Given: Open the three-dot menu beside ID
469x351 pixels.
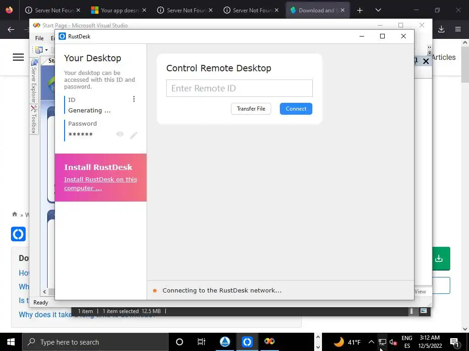Looking at the screenshot, I should pos(134,99).
